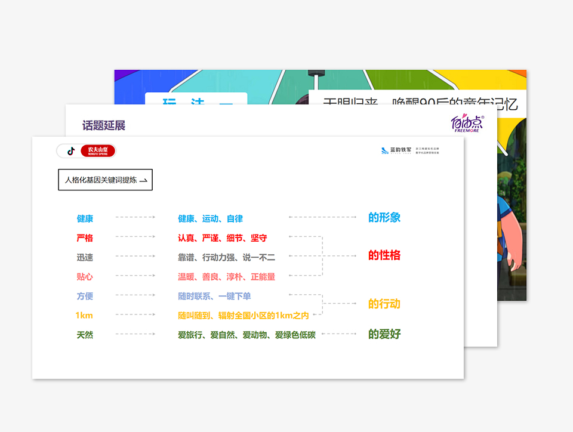
Task: Select the text 健康、运动、自律
Action: click(x=210, y=219)
